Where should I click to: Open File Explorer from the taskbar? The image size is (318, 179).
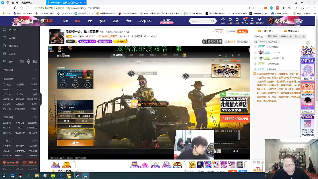[x=37, y=175]
